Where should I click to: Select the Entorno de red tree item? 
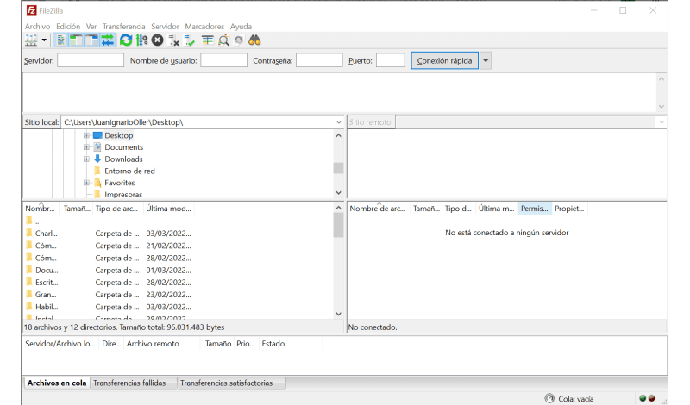[x=129, y=171]
